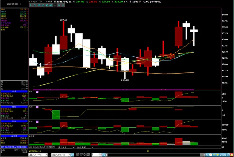Open the start date 2025/07/11 dropdown
The width and height of the screenshot is (234, 157).
(x=46, y=155)
